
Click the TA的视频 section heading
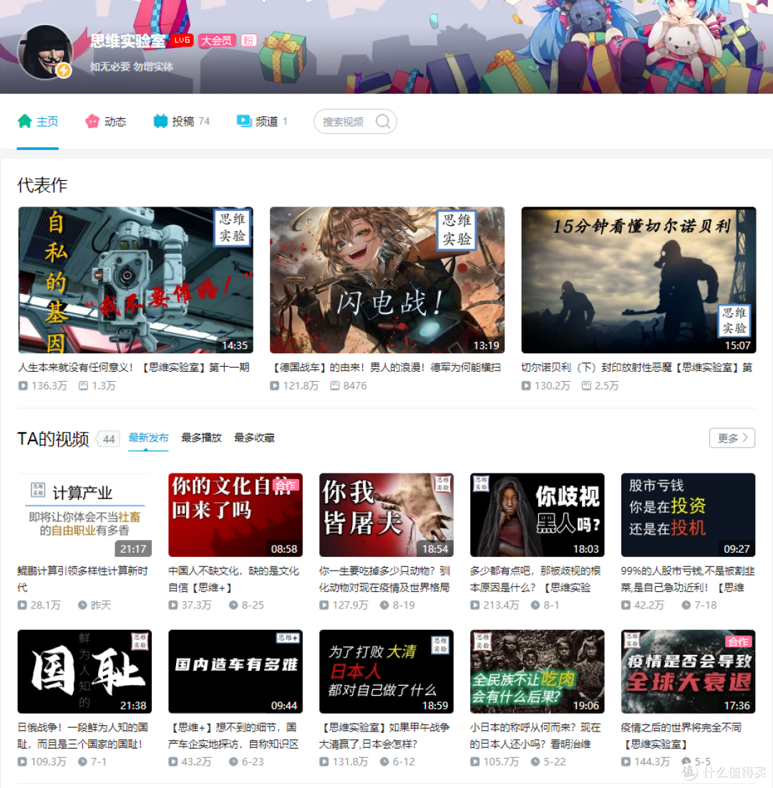(x=53, y=439)
